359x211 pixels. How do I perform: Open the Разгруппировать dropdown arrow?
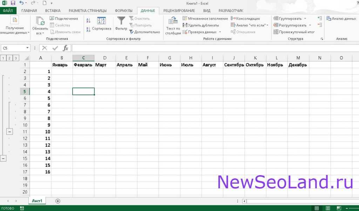[x=310, y=25]
